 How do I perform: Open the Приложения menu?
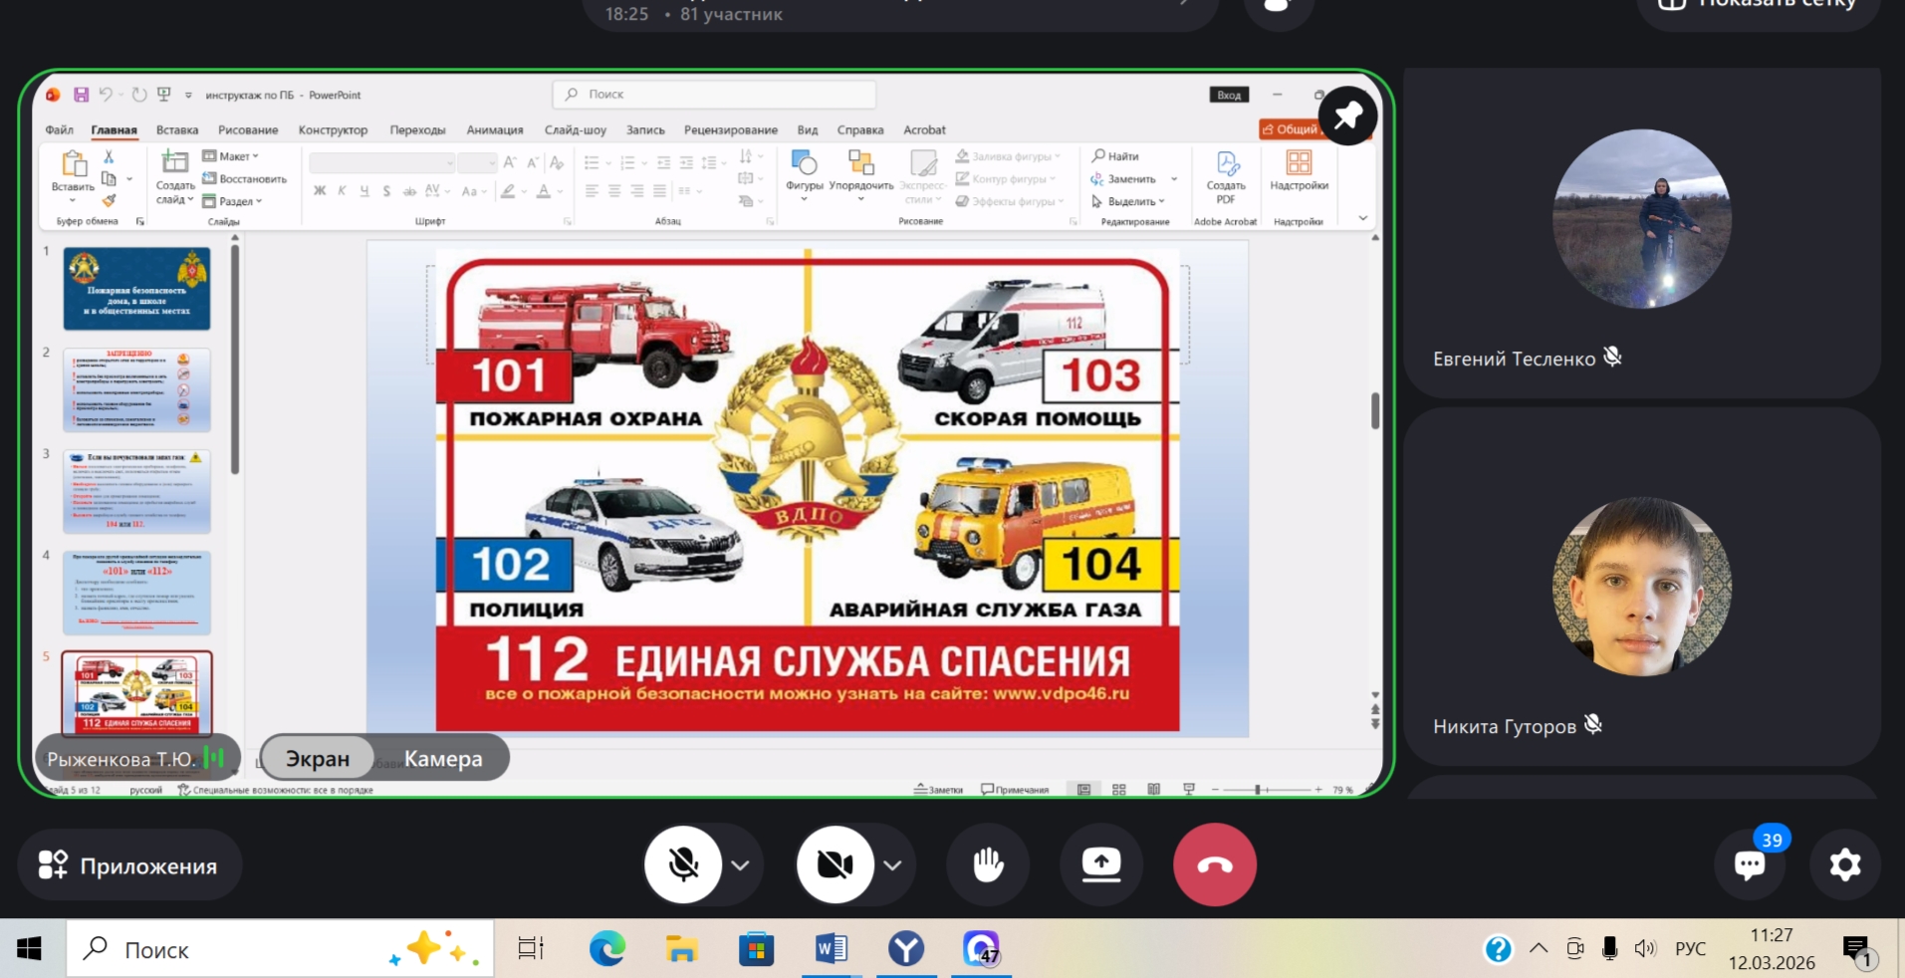click(129, 865)
